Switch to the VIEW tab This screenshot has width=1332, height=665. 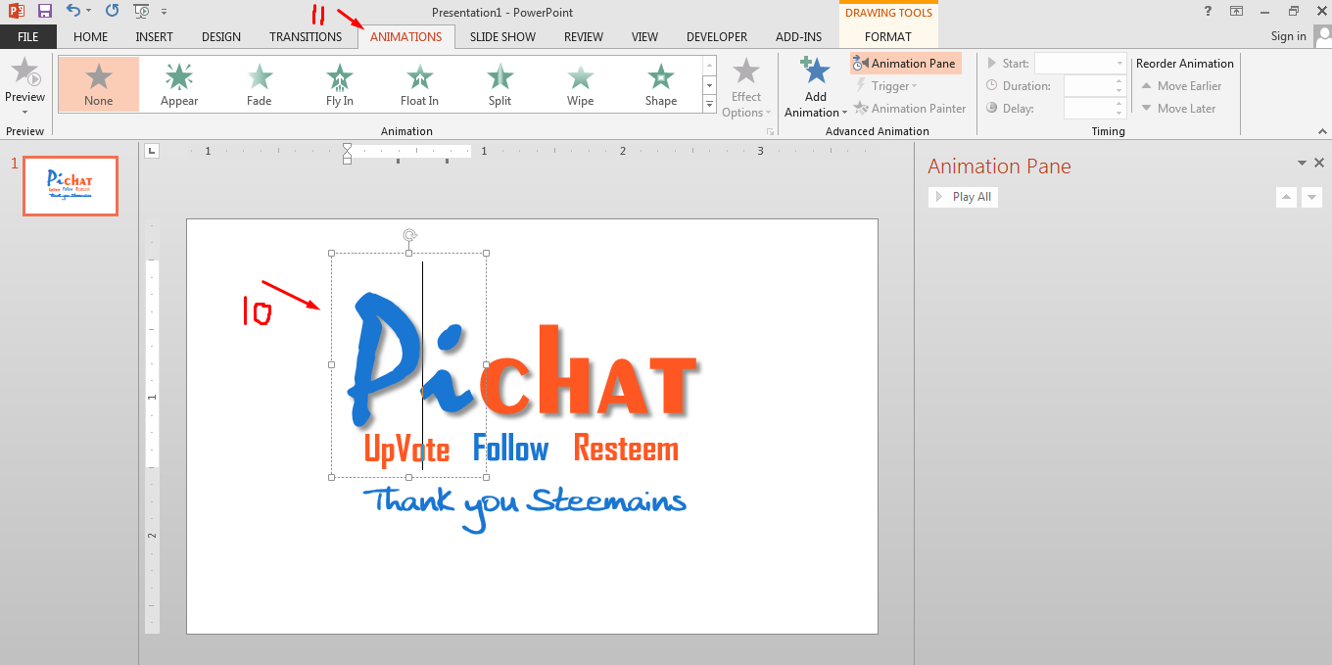pyautogui.click(x=644, y=36)
